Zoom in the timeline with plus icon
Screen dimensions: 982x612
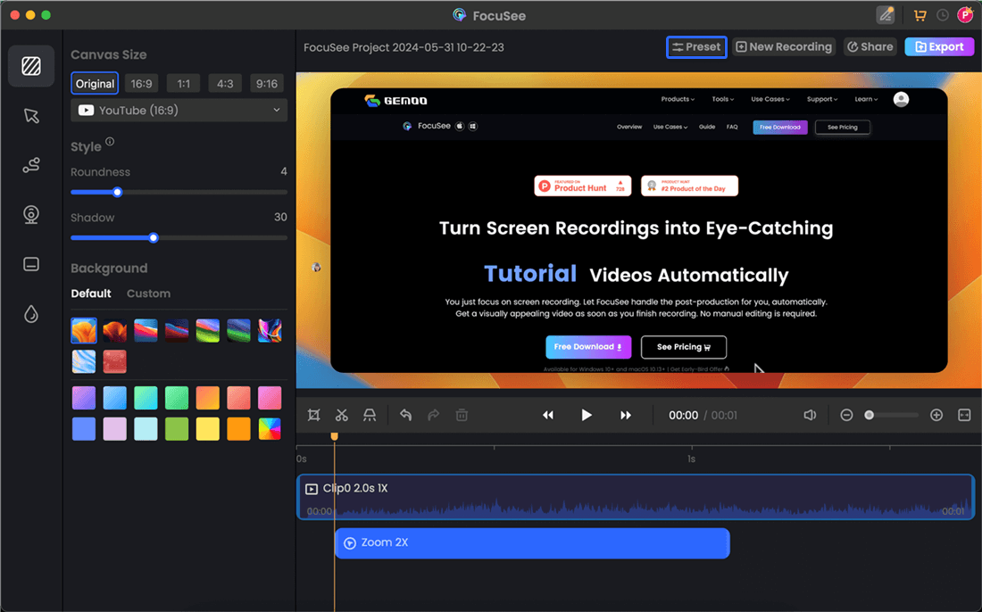[x=936, y=415]
